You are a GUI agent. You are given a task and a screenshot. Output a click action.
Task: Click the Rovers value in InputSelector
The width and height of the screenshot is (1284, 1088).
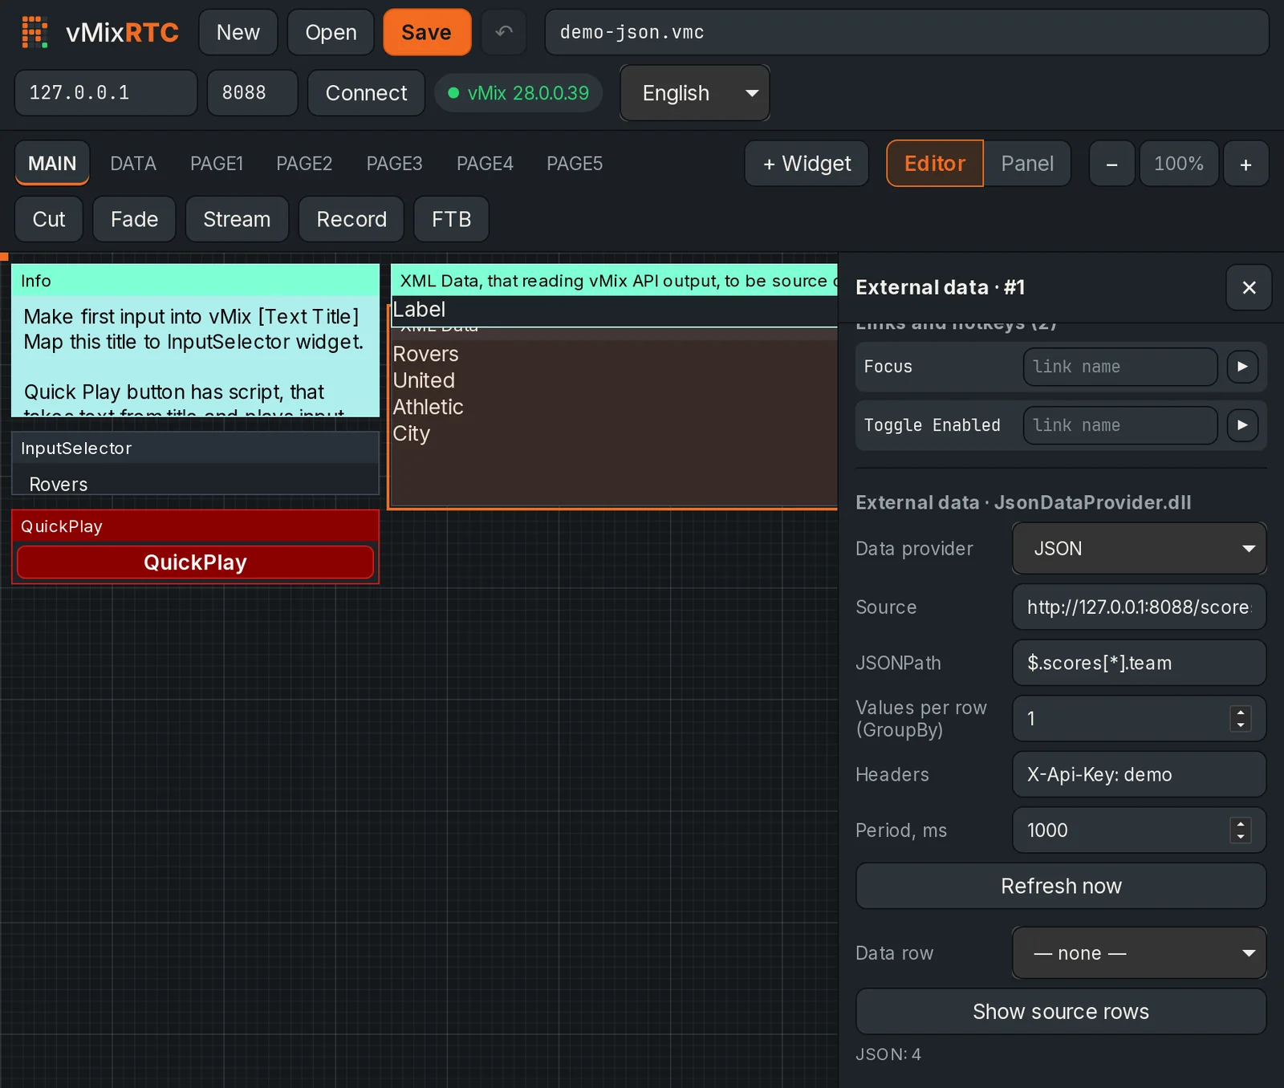(x=59, y=485)
